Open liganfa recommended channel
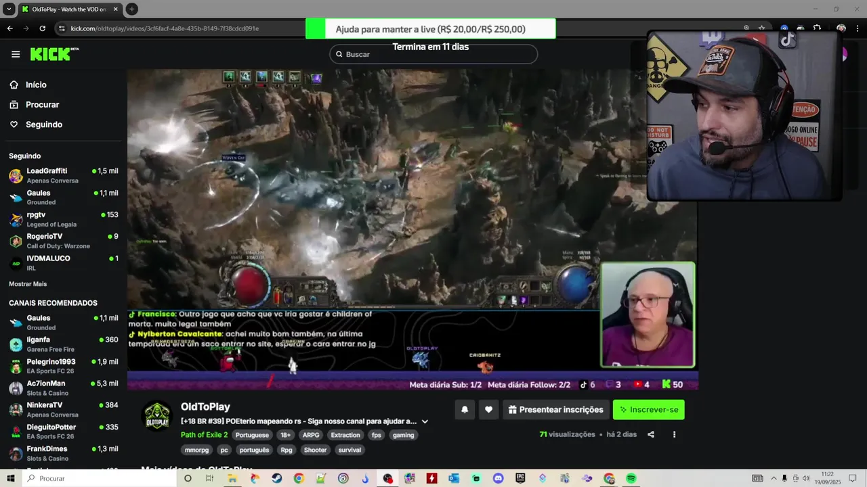This screenshot has width=867, height=487. [64, 344]
